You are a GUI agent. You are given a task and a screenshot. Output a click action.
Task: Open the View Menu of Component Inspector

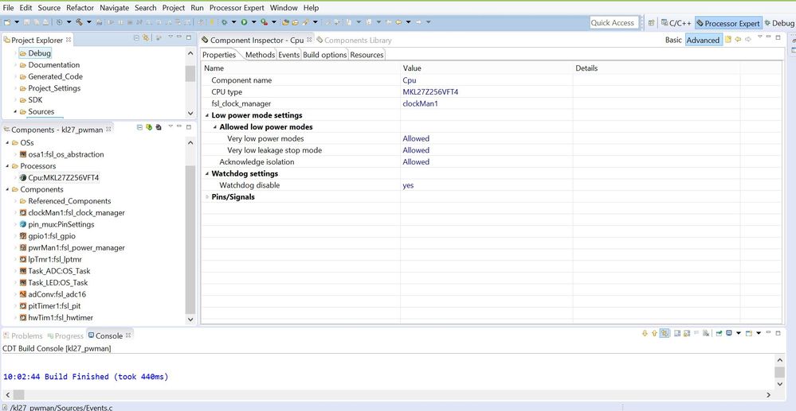click(759, 37)
